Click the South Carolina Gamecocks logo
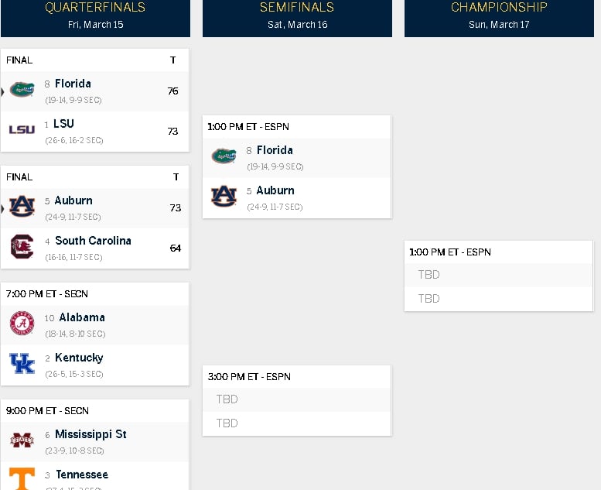The height and width of the screenshot is (490, 601). pos(22,246)
